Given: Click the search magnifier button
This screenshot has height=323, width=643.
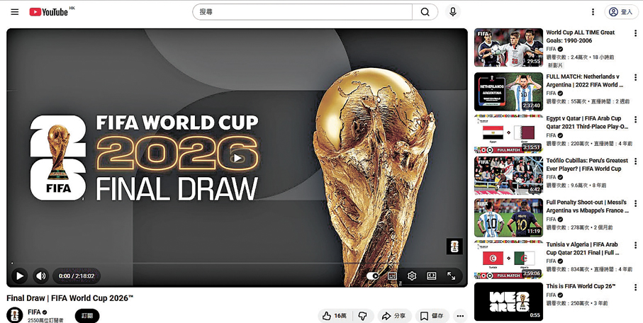Looking at the screenshot, I should click(425, 12).
